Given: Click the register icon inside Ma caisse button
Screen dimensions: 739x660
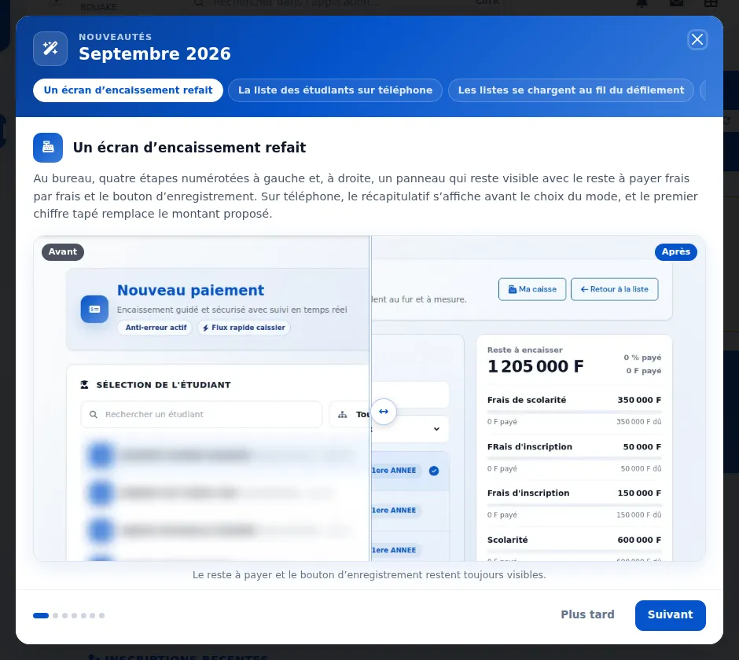Looking at the screenshot, I should point(513,289).
